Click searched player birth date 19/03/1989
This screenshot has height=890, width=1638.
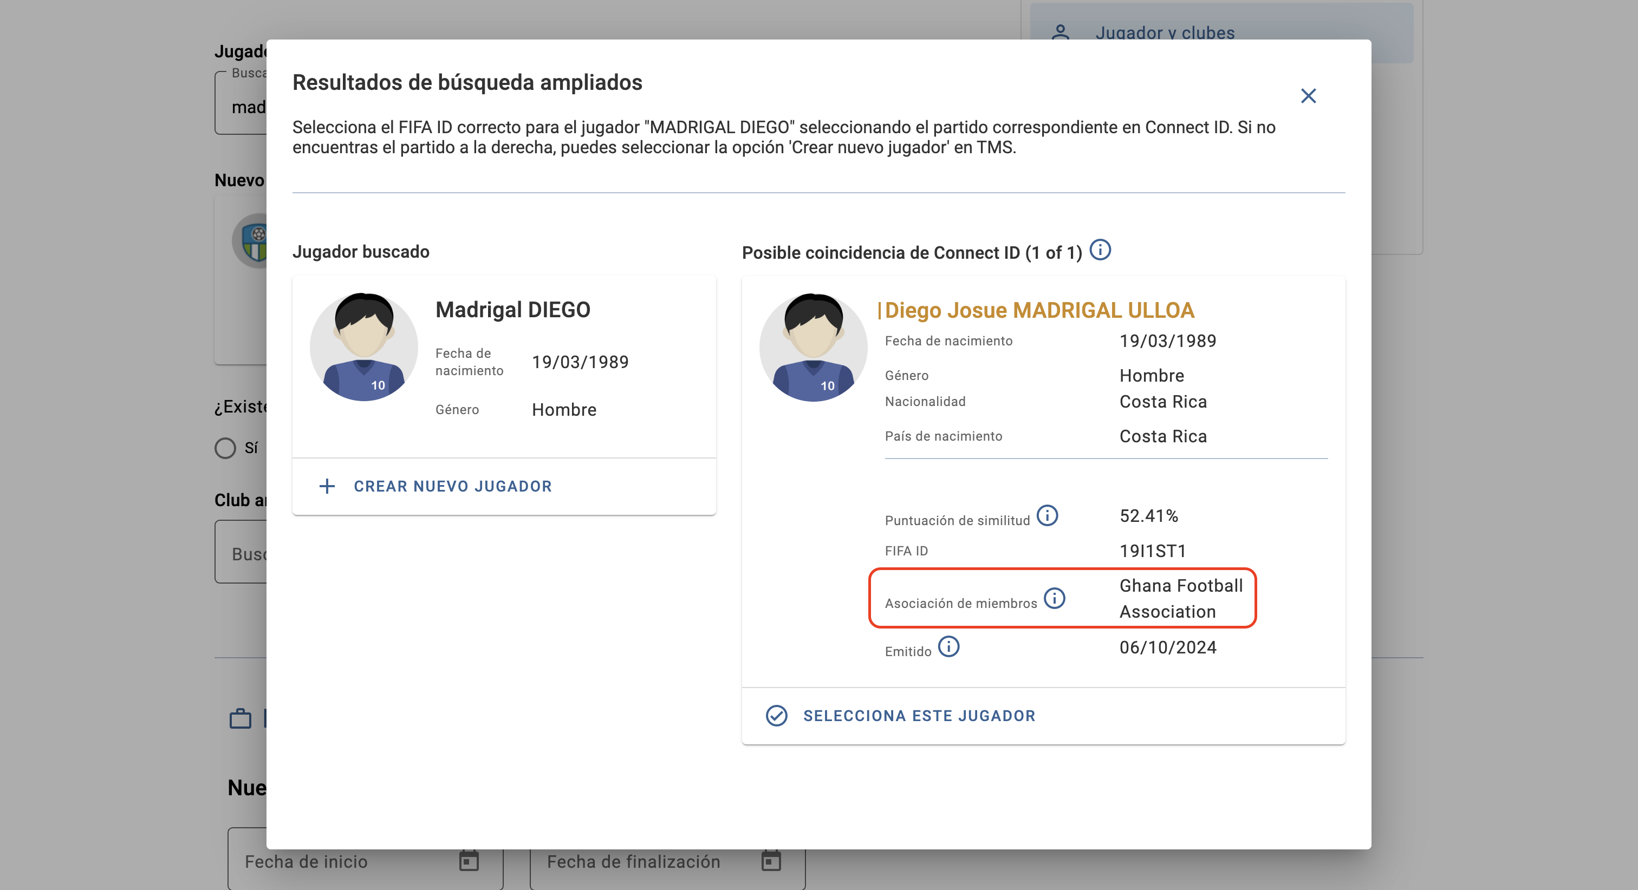click(580, 362)
